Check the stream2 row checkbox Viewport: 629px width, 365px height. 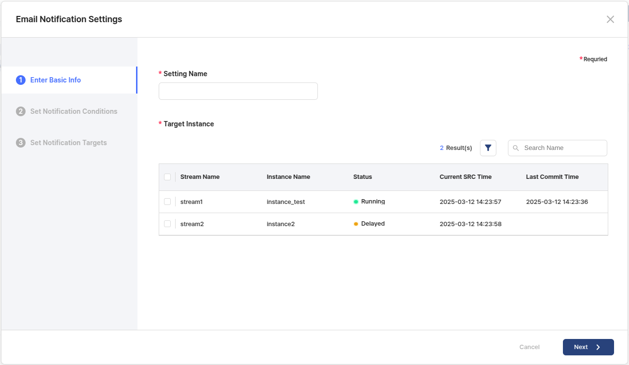(167, 224)
